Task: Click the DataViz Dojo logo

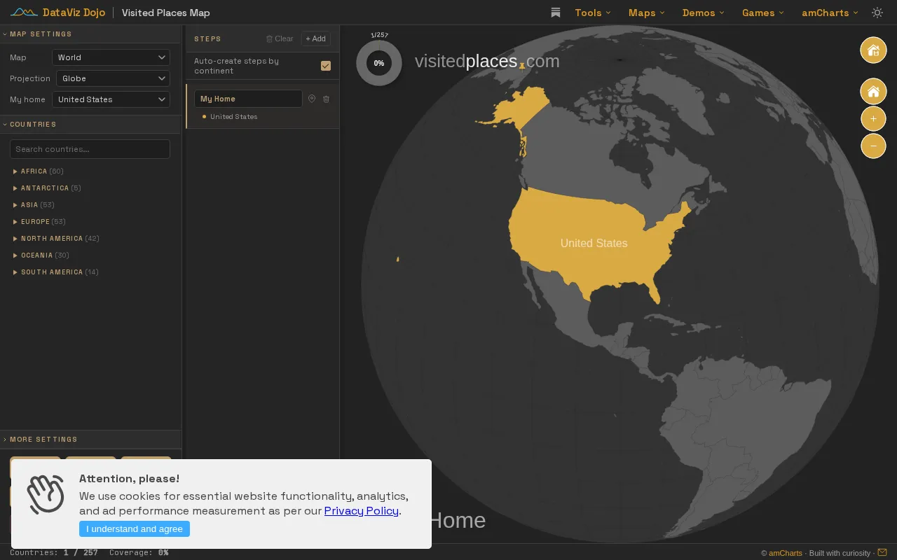Action: point(57,13)
